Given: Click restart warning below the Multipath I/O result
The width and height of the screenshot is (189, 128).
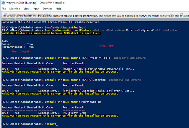Looking at the screenshot, I should (60, 116).
